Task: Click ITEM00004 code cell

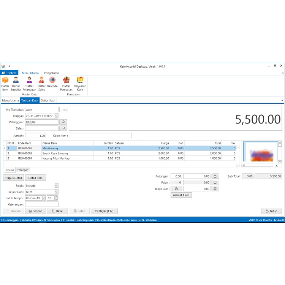Action: tap(29, 158)
